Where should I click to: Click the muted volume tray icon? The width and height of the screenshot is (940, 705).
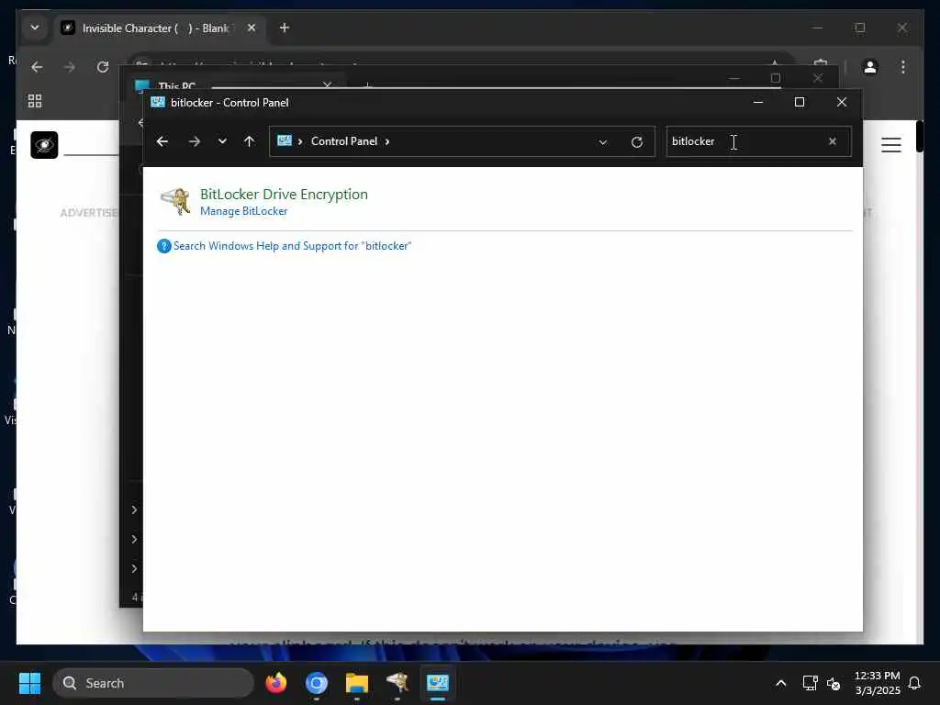tap(834, 683)
